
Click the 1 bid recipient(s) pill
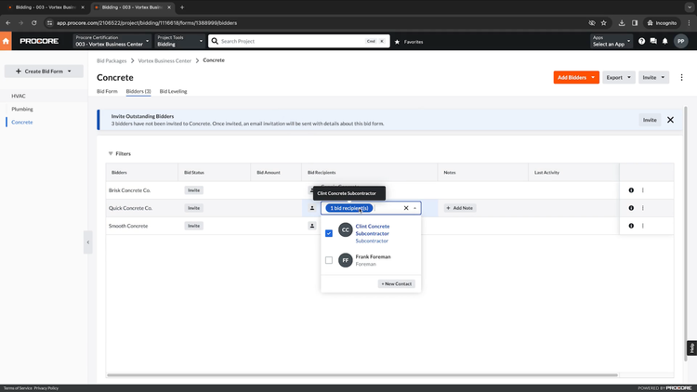click(x=348, y=208)
